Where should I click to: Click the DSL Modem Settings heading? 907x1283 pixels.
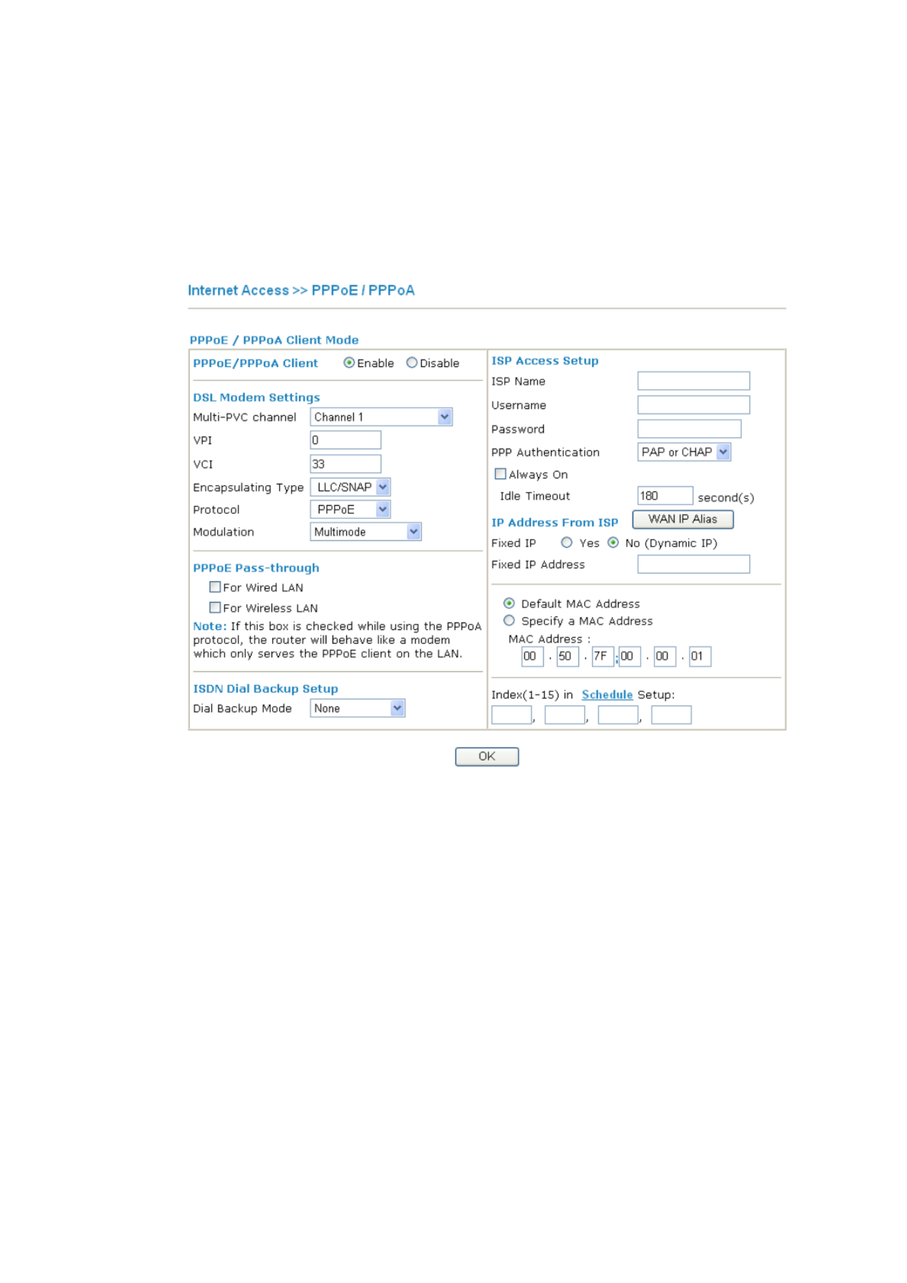pyautogui.click(x=256, y=397)
